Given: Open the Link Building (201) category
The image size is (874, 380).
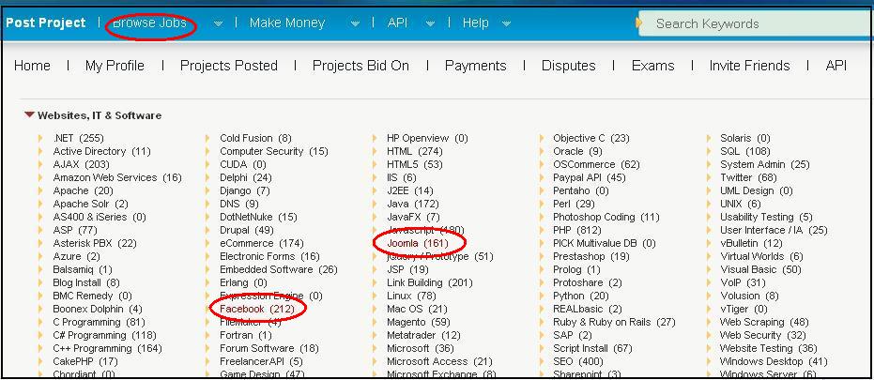Looking at the screenshot, I should (430, 282).
